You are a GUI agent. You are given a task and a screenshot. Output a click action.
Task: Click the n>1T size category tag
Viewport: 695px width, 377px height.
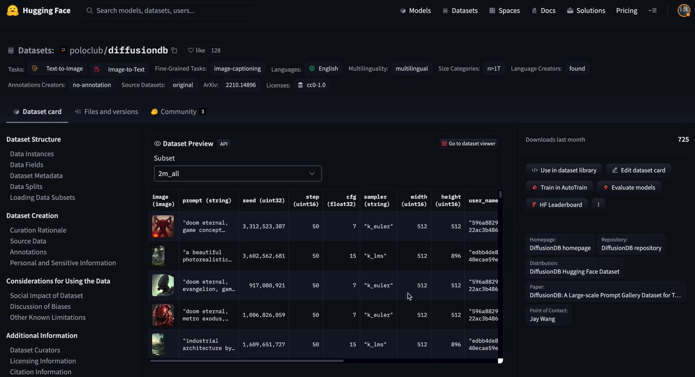494,68
